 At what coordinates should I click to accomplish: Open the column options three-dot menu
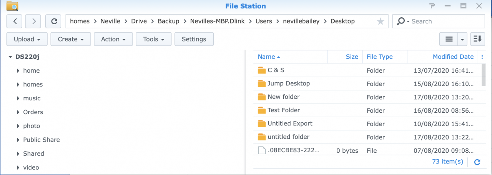coord(482,57)
